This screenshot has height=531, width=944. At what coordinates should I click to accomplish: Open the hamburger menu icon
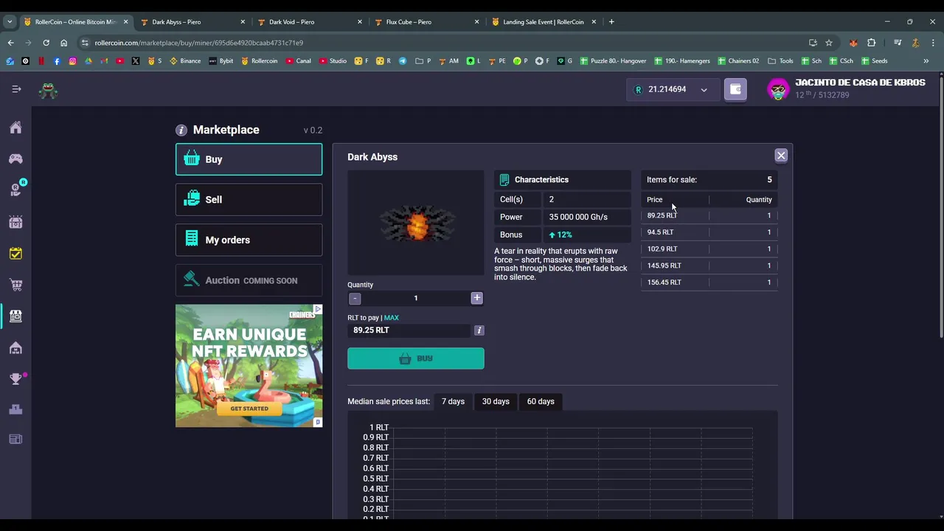point(16,89)
